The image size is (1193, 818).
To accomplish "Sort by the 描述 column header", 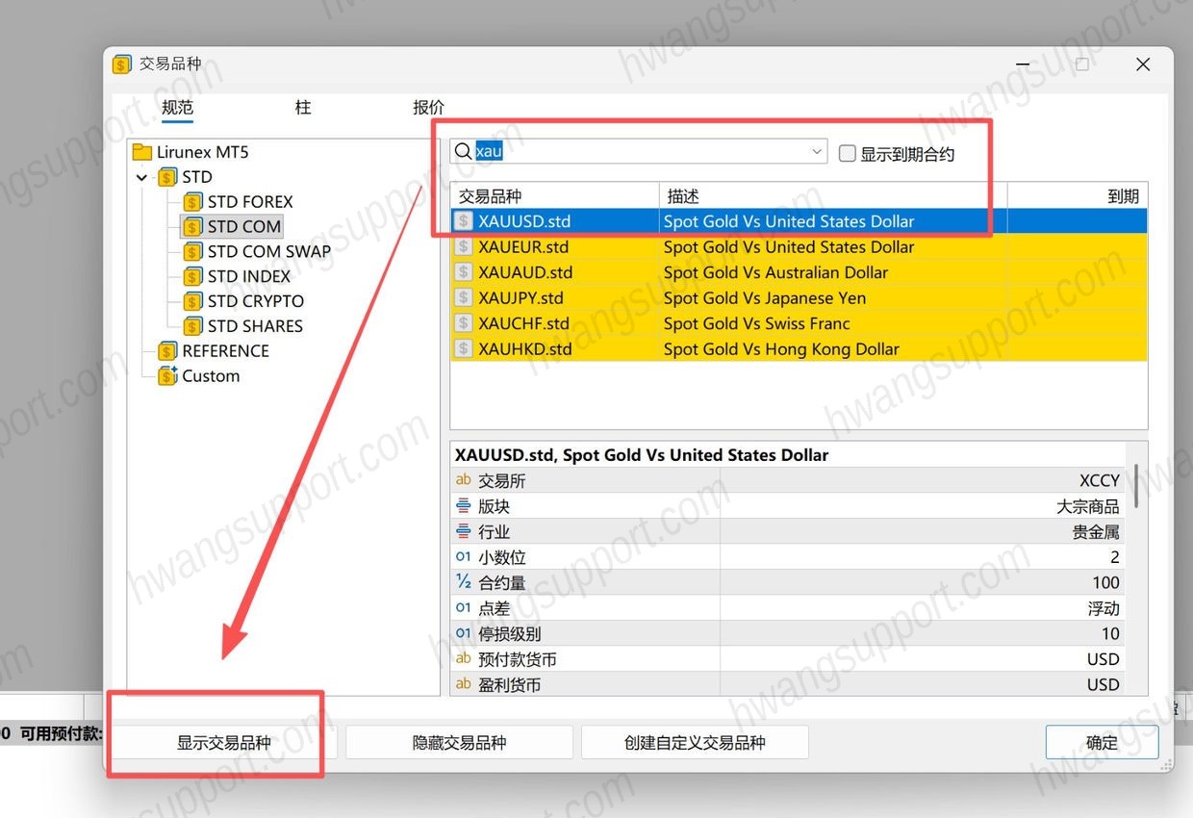I will point(833,196).
